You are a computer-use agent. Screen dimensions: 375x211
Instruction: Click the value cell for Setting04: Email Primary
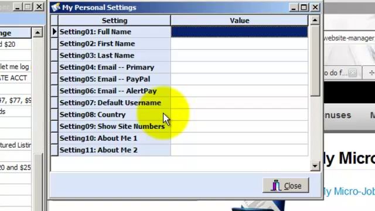[240, 67]
